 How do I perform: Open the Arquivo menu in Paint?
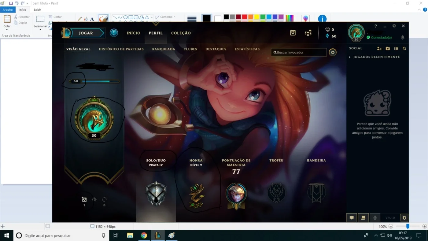[8, 10]
